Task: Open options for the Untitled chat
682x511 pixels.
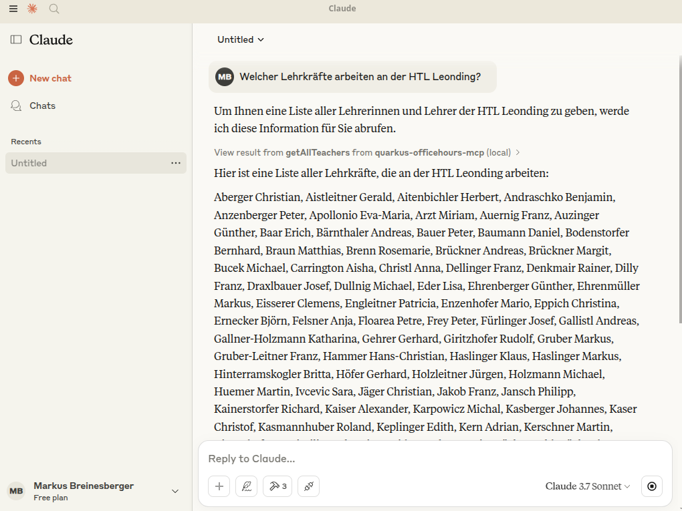Action: click(x=176, y=163)
